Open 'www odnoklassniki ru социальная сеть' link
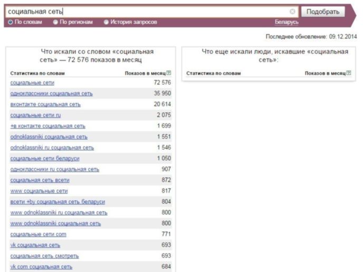Screen dimensions: 363x272 [x=59, y=212]
